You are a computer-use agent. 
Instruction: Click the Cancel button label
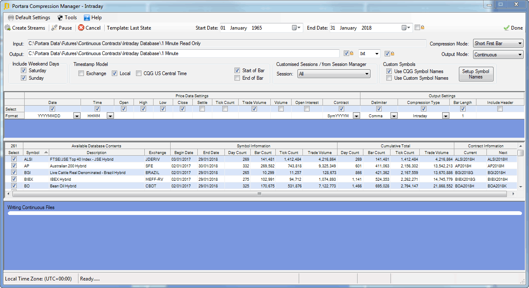pyautogui.click(x=93, y=28)
